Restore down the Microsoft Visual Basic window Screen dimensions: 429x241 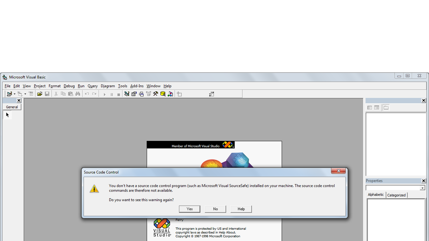[x=408, y=76]
